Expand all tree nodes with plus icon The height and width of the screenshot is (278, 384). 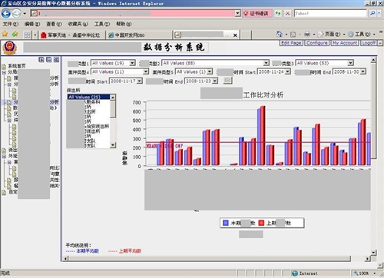pos(41,60)
